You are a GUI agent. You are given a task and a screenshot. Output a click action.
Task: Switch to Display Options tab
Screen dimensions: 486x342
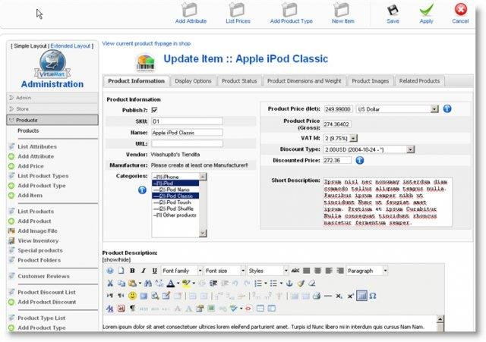click(193, 81)
